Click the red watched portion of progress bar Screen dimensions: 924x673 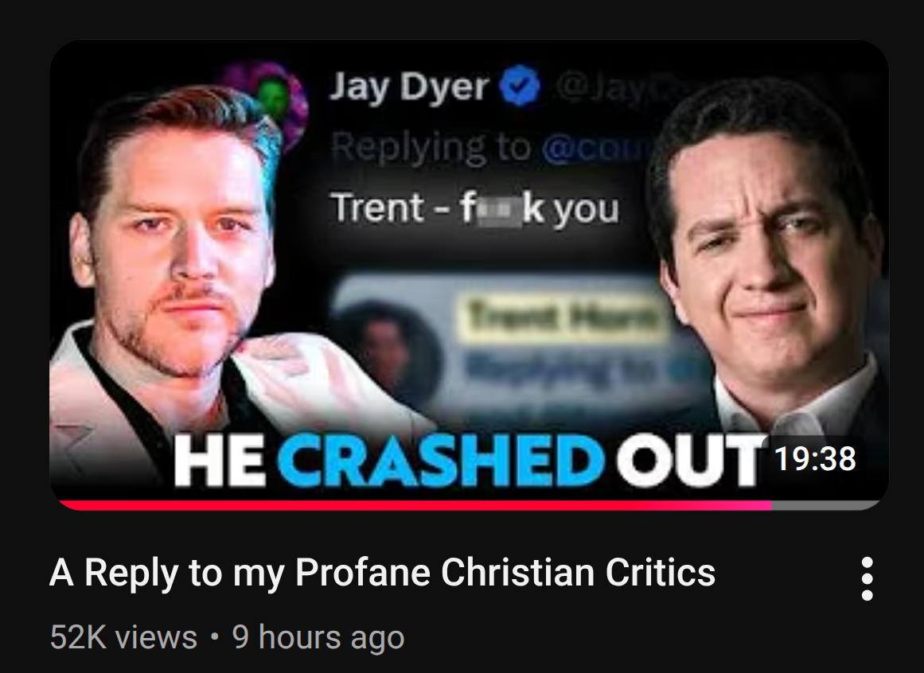point(415,504)
